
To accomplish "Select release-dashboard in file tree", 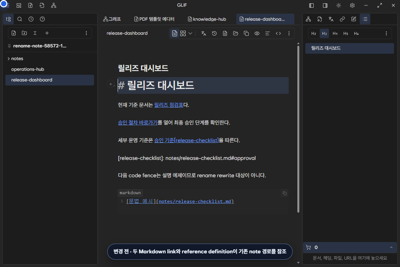I will point(50,80).
